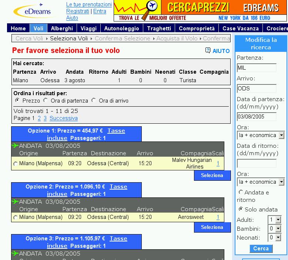This screenshot has height=260, width=288.
Task: Click green arrow icon in Opzione 2
Action: point(15,201)
